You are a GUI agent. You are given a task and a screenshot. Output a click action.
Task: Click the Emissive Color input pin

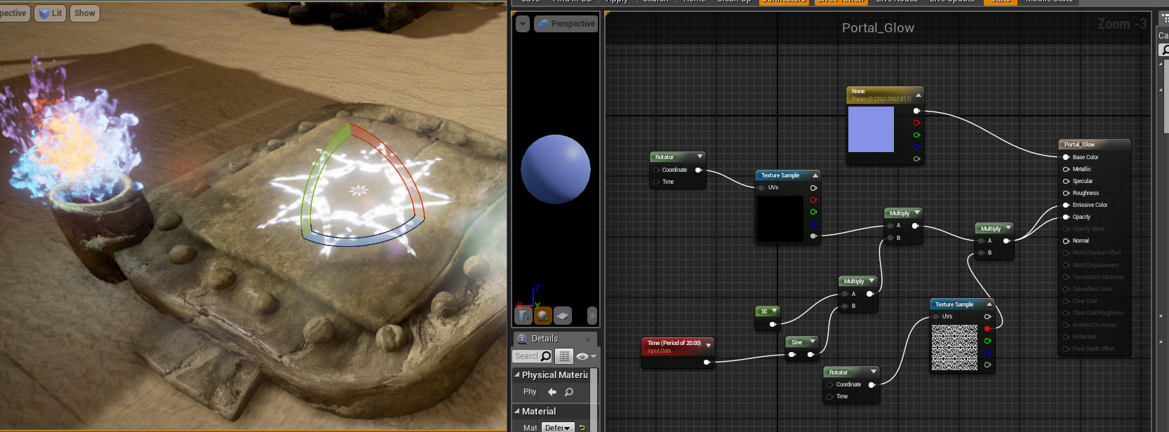click(1066, 205)
